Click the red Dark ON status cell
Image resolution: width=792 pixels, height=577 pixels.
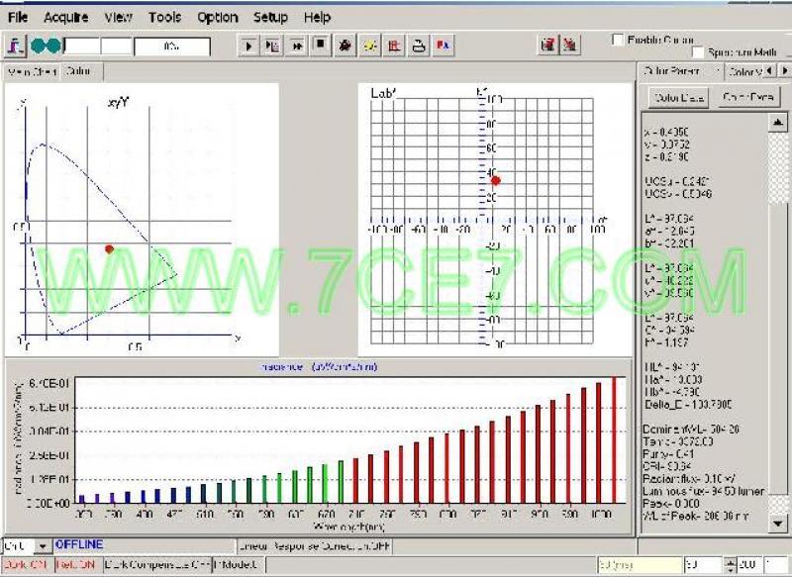click(x=27, y=564)
